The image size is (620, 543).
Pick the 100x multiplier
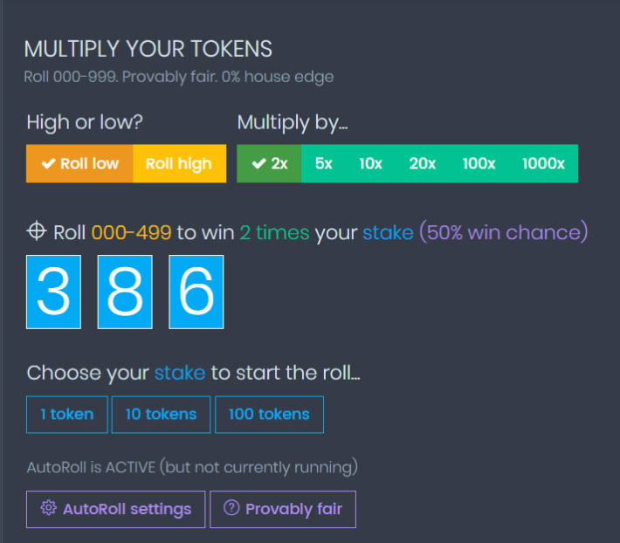point(479,163)
